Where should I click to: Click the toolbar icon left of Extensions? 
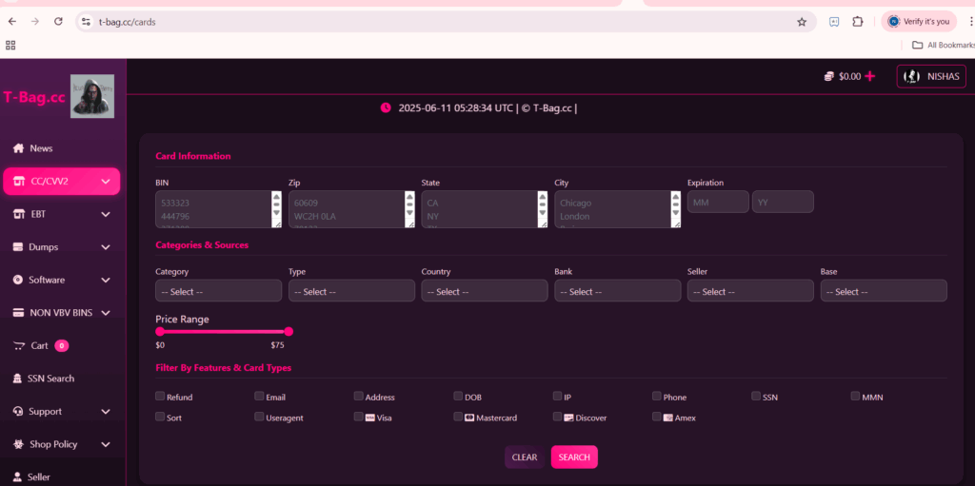(x=834, y=22)
